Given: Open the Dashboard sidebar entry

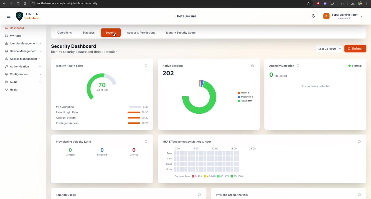Looking at the screenshot, I should tap(17, 28).
